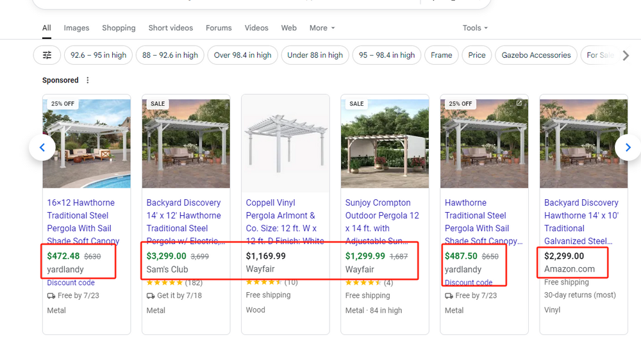Expand the Price filter chip
The height and width of the screenshot is (344, 641).
tap(476, 55)
